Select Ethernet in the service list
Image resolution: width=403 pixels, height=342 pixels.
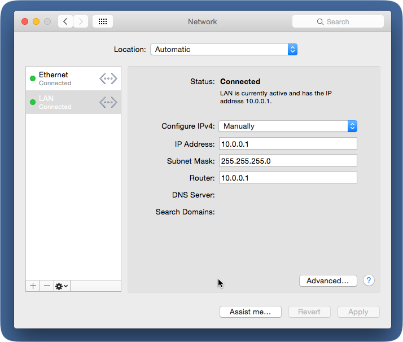coord(73,78)
